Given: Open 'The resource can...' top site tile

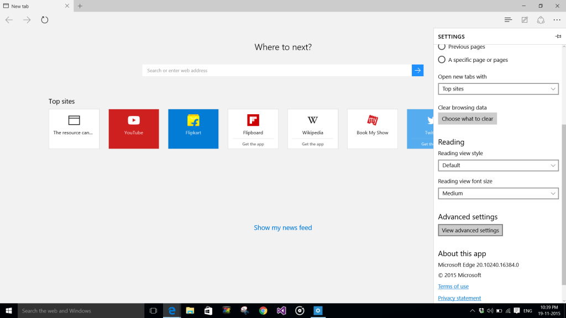Looking at the screenshot, I should click(x=74, y=129).
